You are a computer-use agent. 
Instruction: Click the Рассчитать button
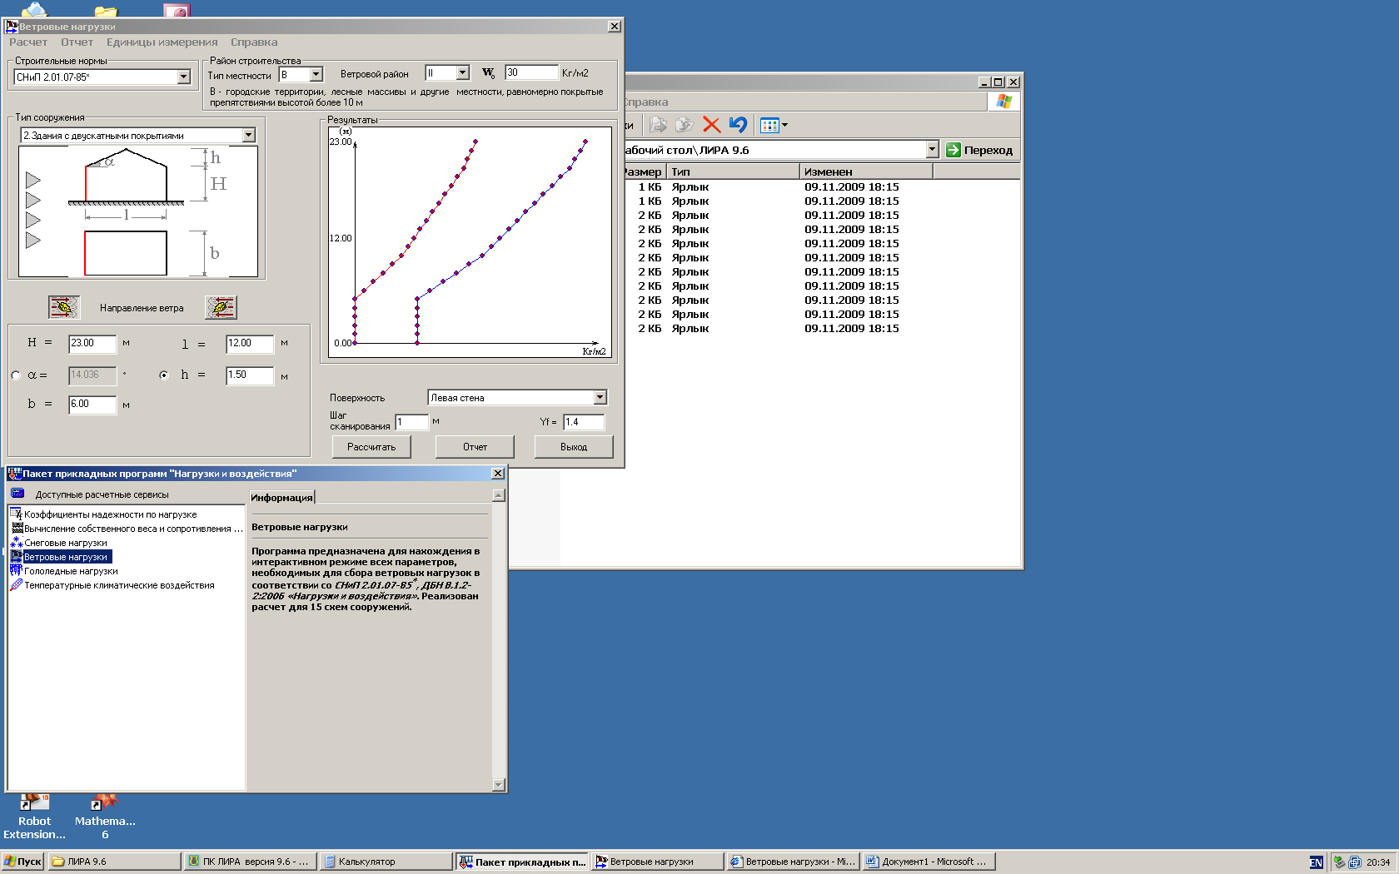pos(371,447)
